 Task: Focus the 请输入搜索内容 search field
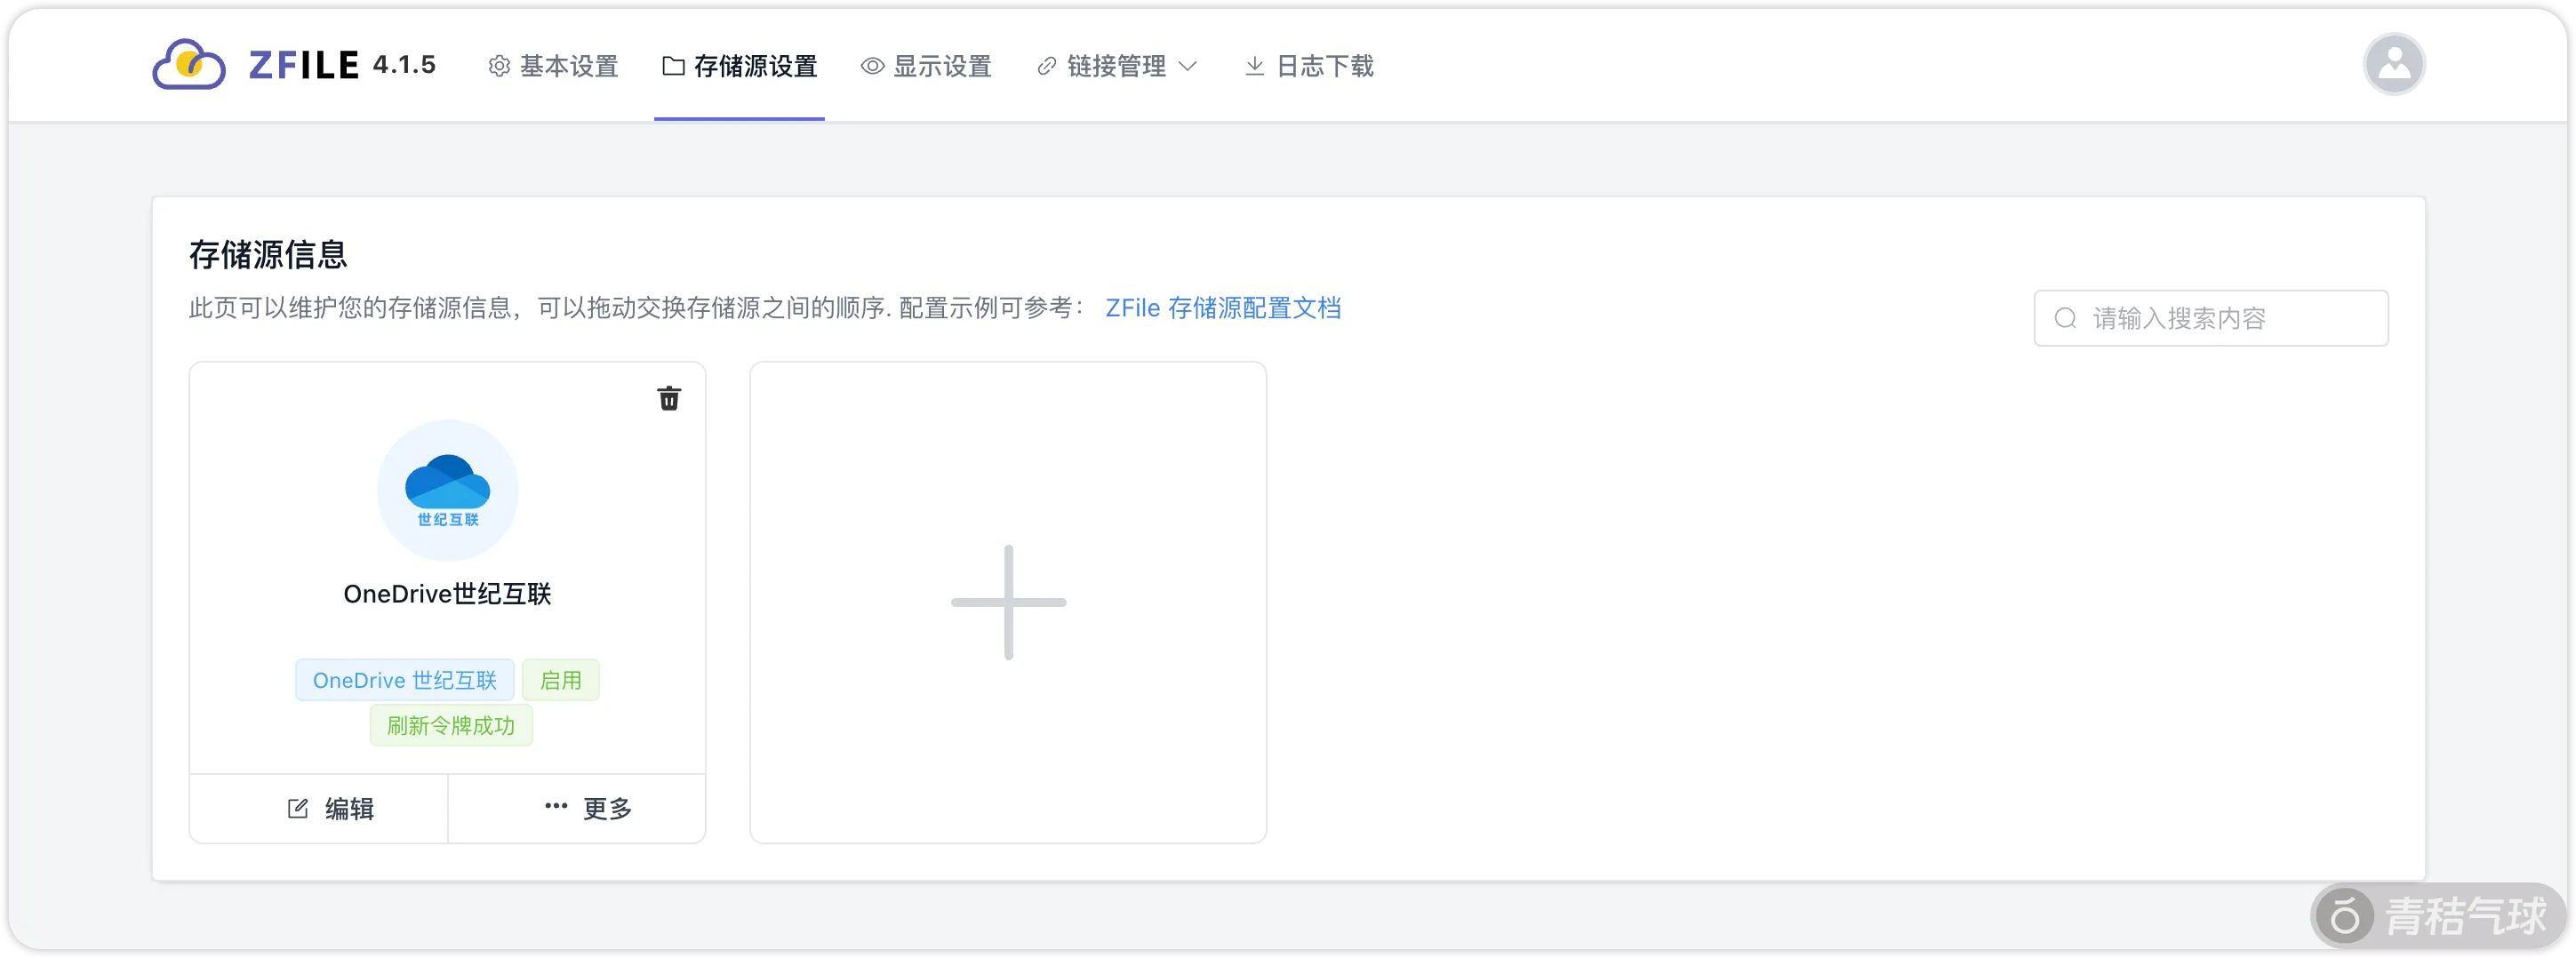tap(2210, 318)
